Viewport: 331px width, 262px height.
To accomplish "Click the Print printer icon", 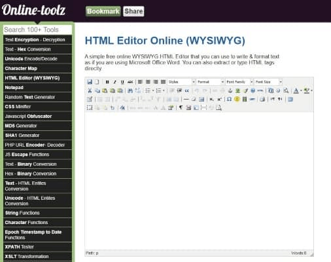I will coord(262,100).
